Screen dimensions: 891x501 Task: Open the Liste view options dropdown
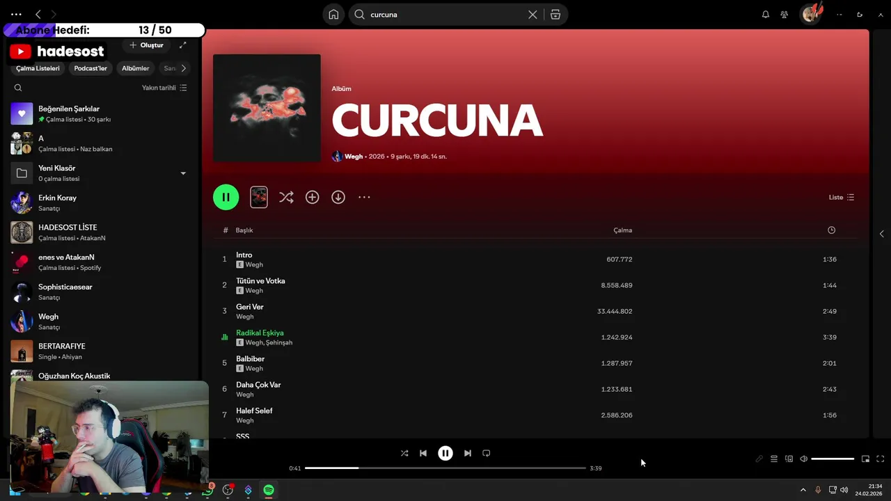click(x=842, y=198)
